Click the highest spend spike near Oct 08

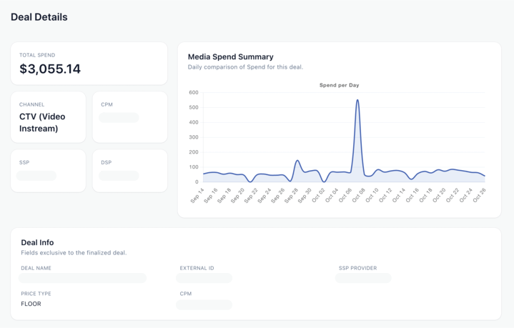[357, 101]
